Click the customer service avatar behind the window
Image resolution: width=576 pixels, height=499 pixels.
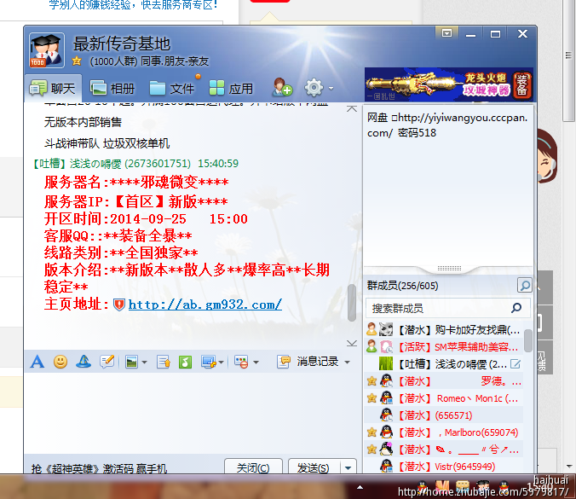tap(547, 154)
